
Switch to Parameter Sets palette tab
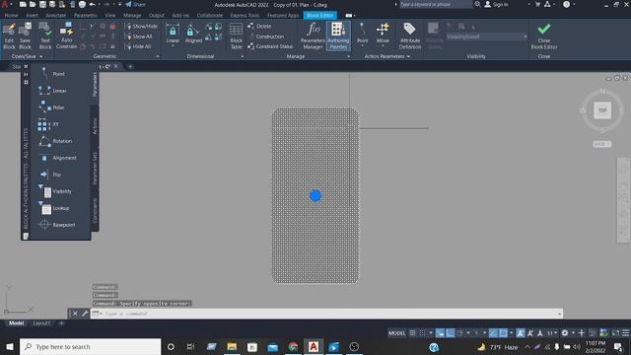point(95,169)
